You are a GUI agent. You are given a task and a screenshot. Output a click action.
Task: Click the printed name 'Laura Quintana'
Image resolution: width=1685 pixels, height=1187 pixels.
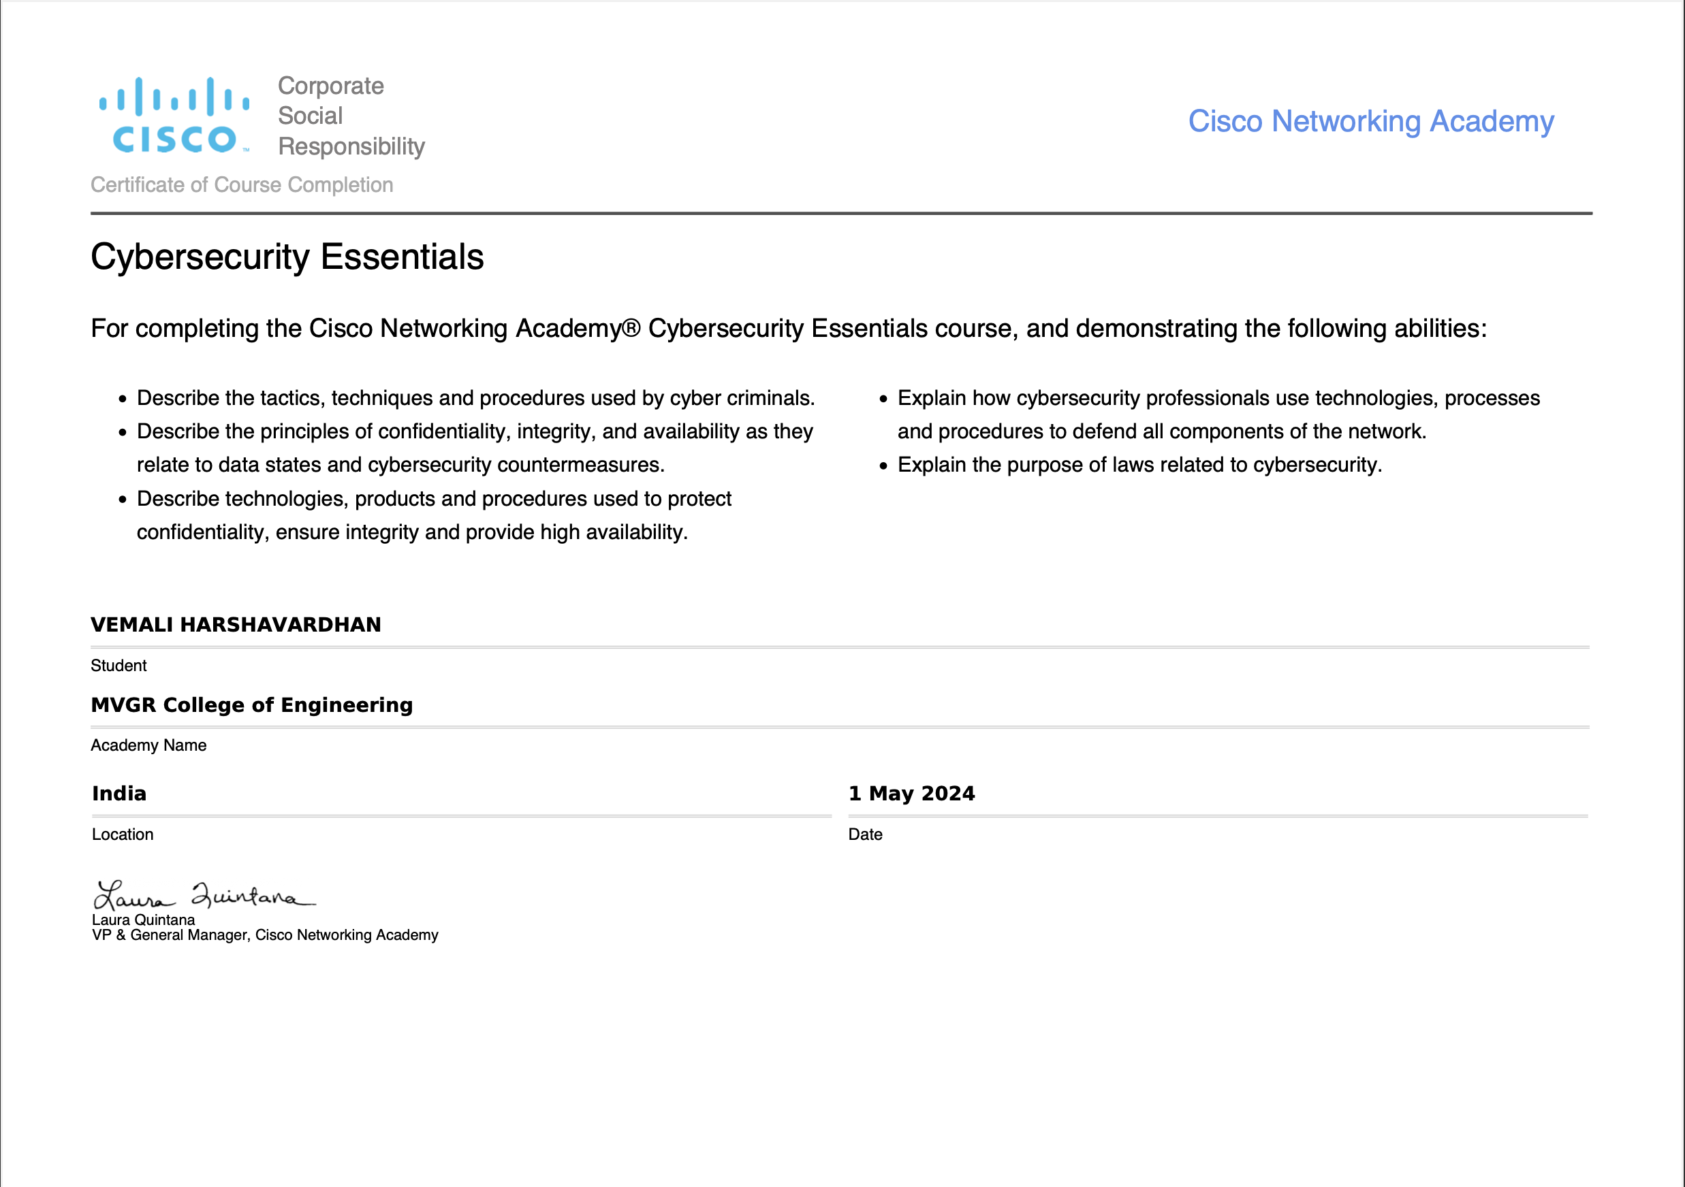pos(143,920)
